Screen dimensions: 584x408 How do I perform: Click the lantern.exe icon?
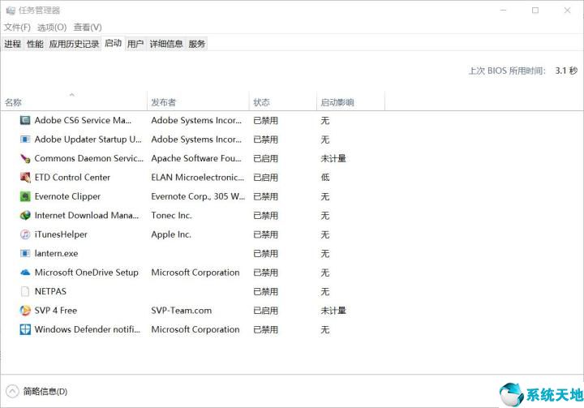pos(25,253)
